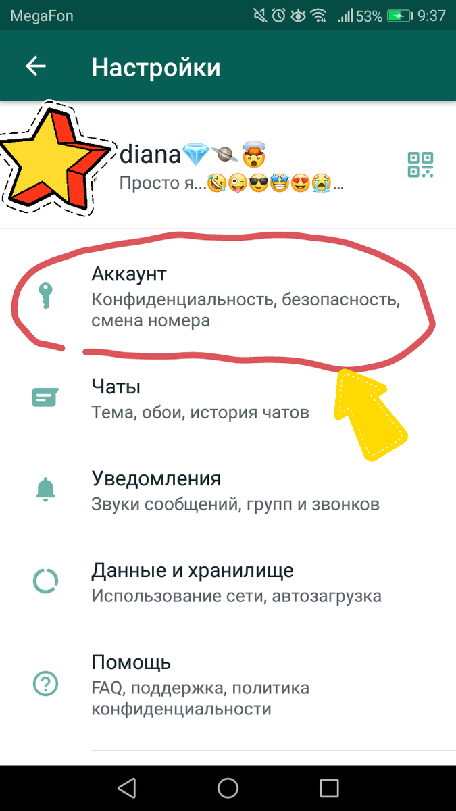
Task: Open the Аккаунт settings entry
Action: pos(228,296)
